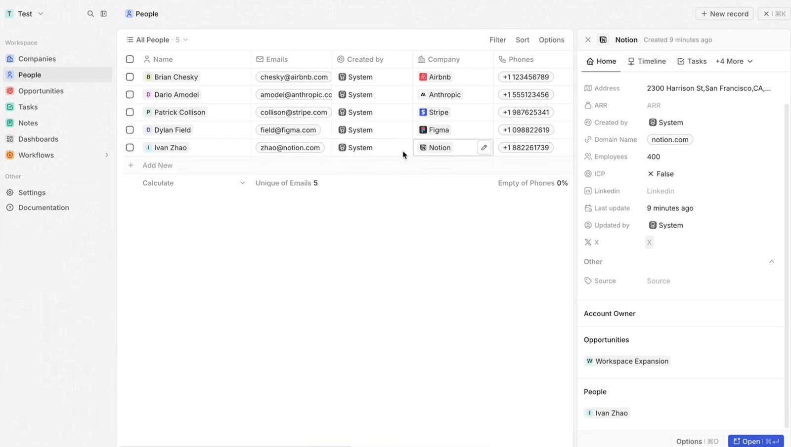
Task: Click the X field value chip
Action: [649, 242]
